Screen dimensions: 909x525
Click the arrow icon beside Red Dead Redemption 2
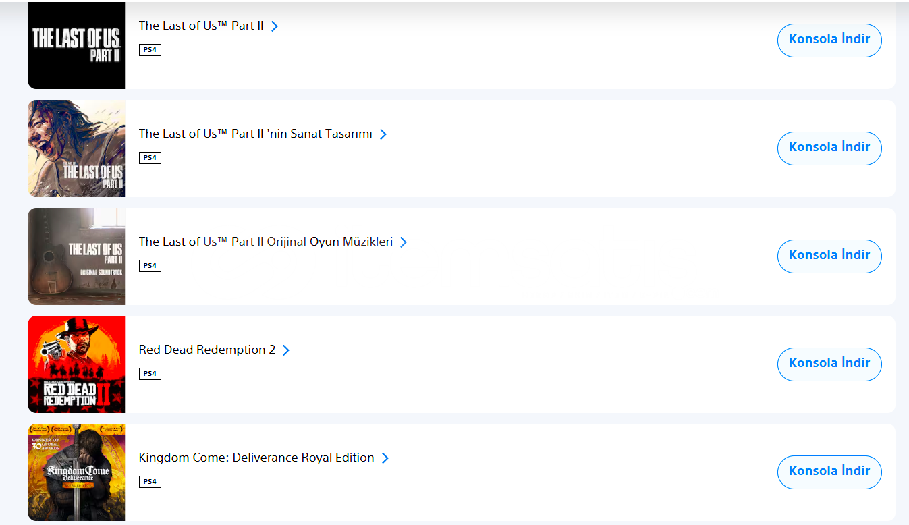[x=286, y=350]
